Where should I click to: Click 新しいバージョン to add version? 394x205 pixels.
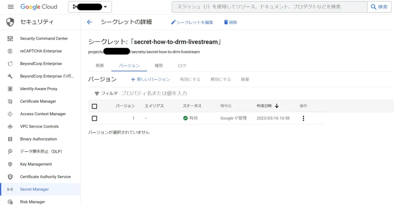click(x=150, y=79)
